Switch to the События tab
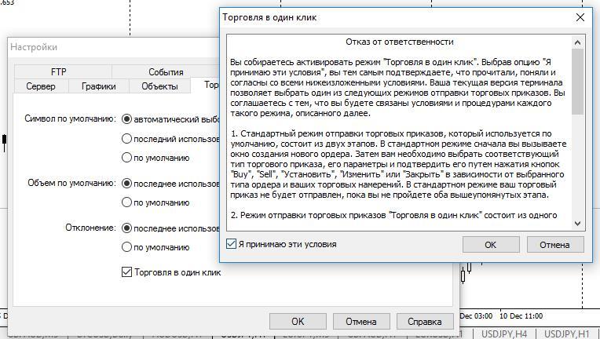This screenshot has width=600, height=339. [x=166, y=72]
